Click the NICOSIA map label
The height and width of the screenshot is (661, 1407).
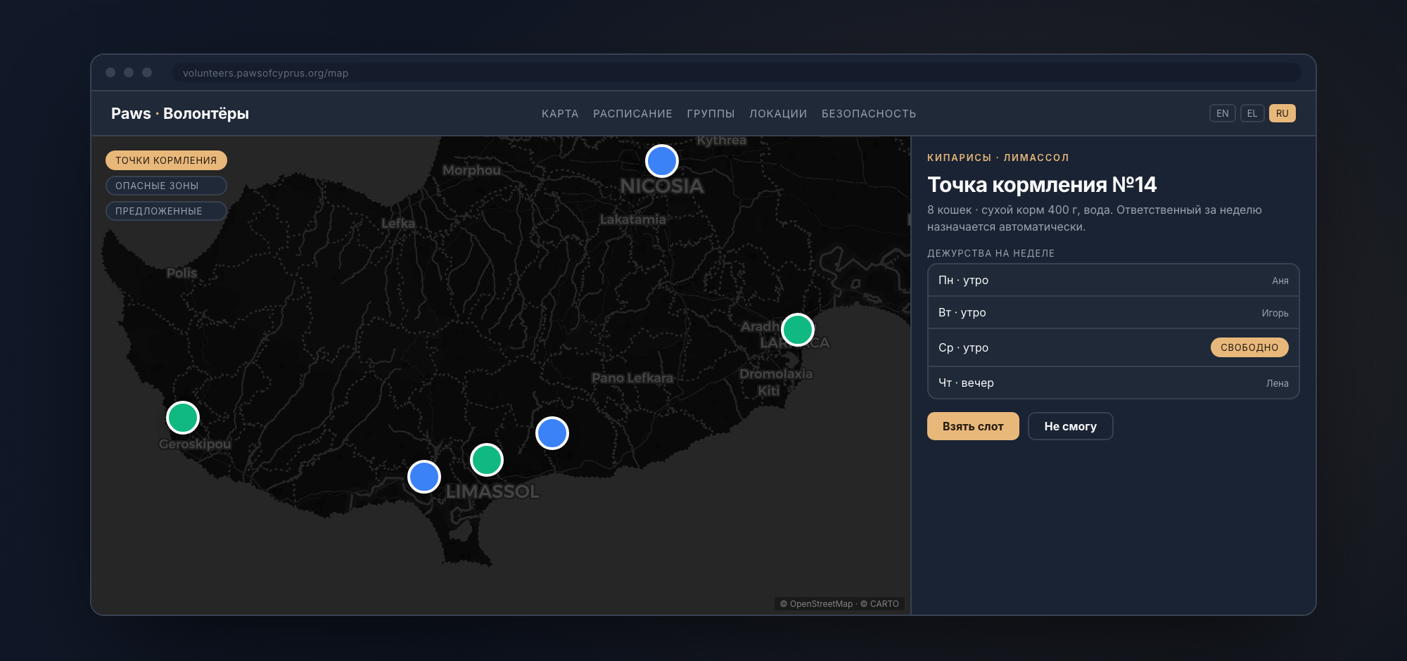click(662, 186)
